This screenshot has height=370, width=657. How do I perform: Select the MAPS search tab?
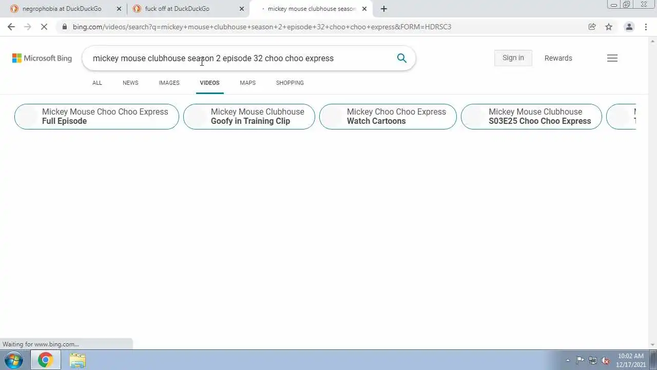[247, 83]
